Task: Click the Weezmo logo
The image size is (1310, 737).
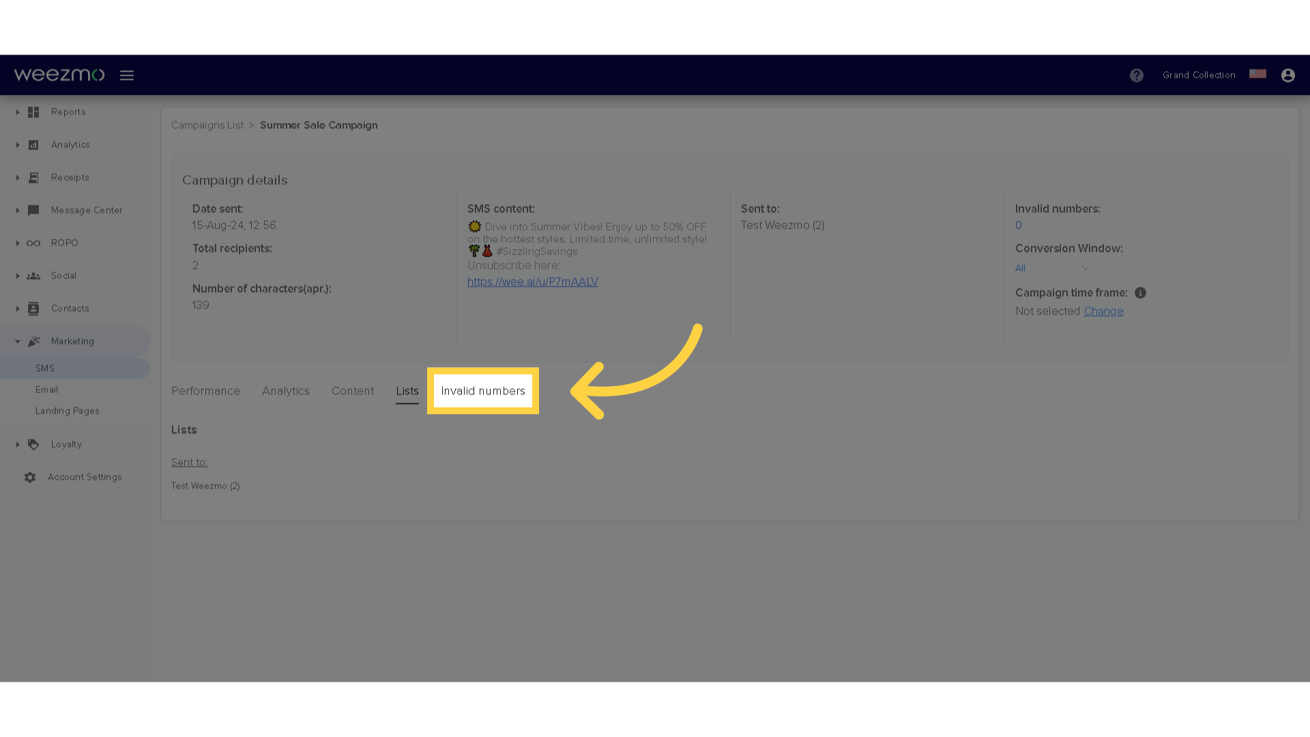Action: point(59,74)
